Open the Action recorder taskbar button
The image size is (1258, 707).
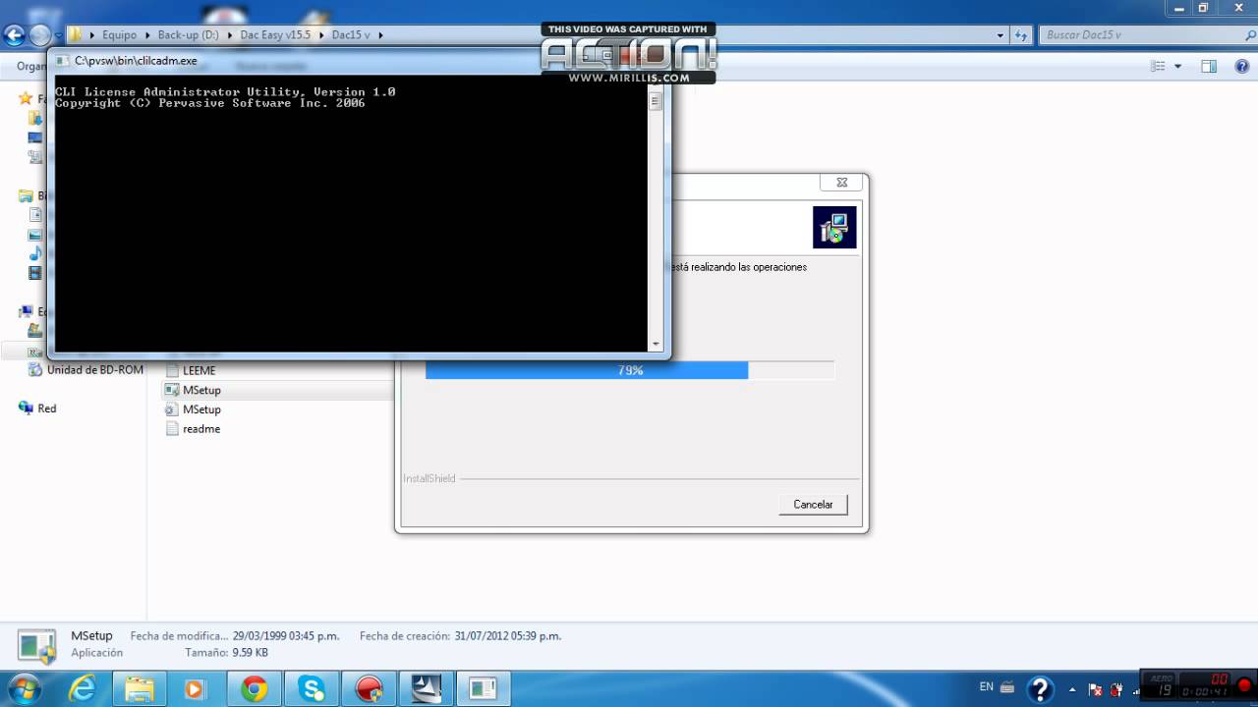coord(369,689)
